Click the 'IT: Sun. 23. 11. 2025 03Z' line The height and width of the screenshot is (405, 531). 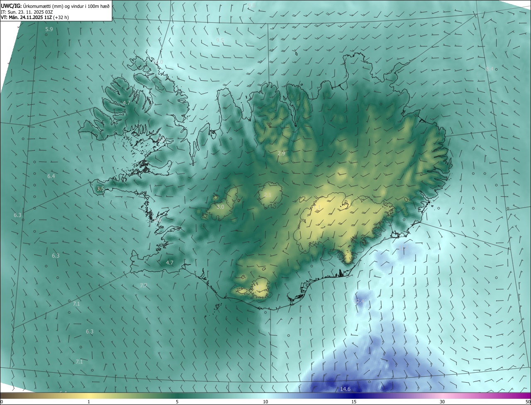28,12
